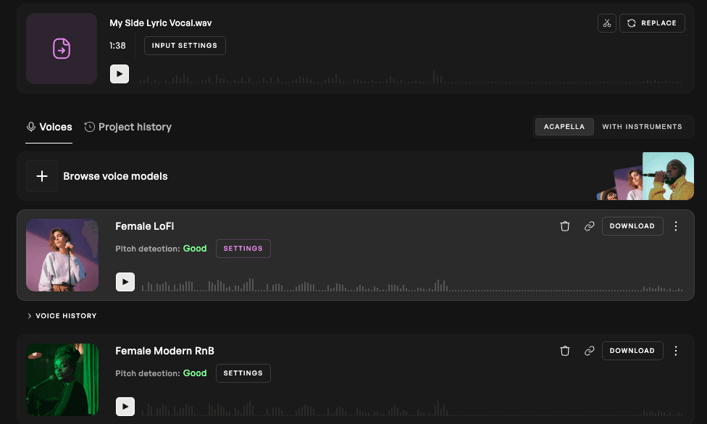Copy link for Female Modern RnB

point(590,351)
